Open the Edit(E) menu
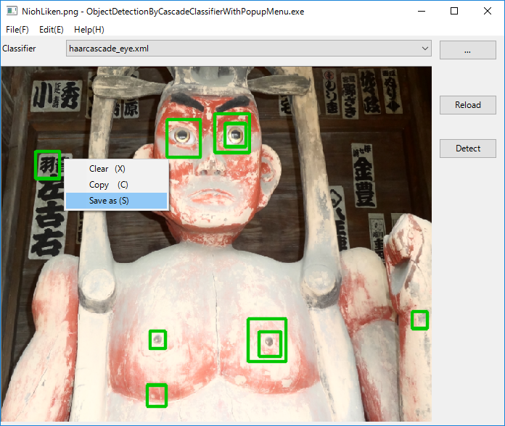Image resolution: width=505 pixels, height=426 pixels. pyautogui.click(x=52, y=30)
